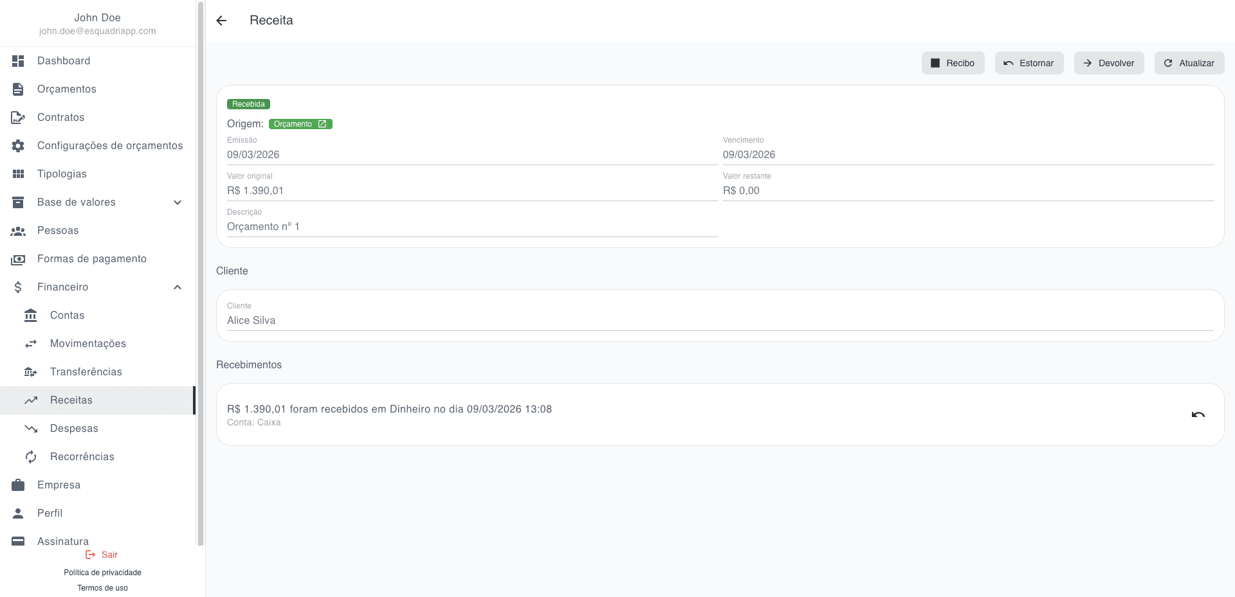
Task: Click the Orçamentos document icon
Action: tap(18, 89)
